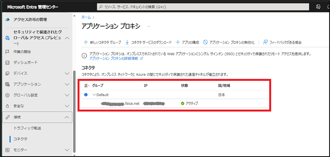
Task: Expand the アプリケーション menu chevron
Action: pos(67,84)
